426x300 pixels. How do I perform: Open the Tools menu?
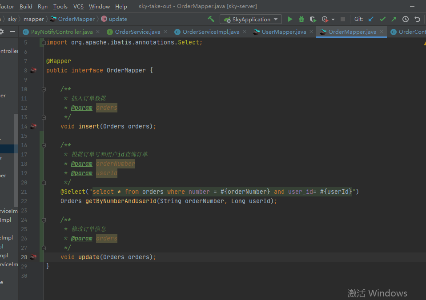click(60, 6)
